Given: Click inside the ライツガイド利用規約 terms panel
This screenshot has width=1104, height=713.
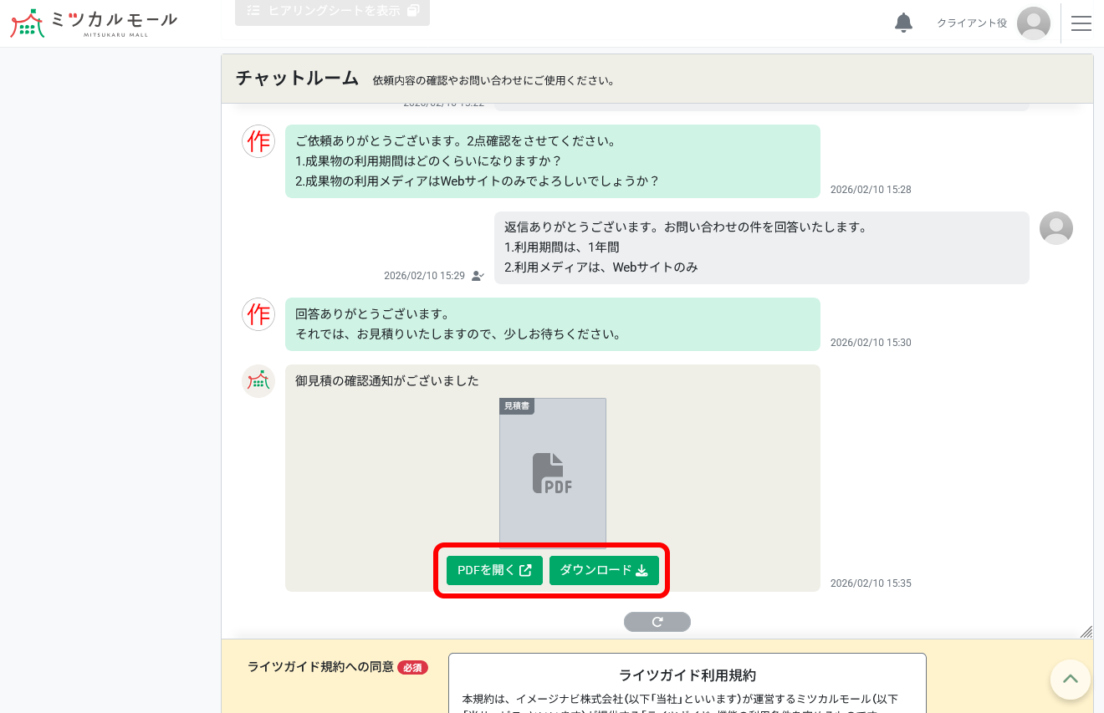Looking at the screenshot, I should point(687,685).
